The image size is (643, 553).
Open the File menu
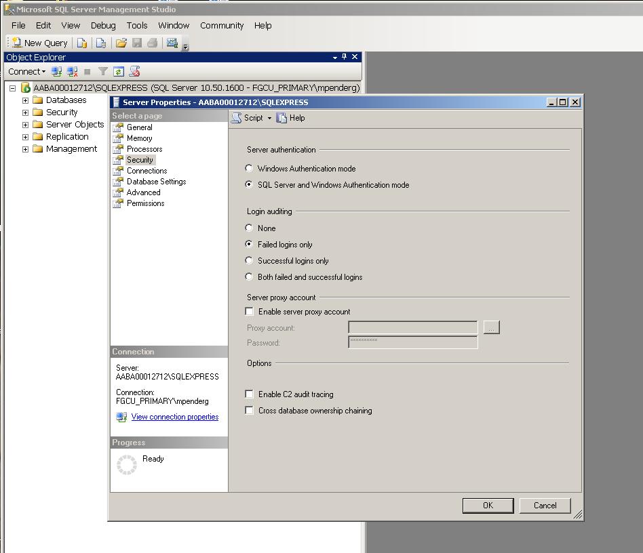point(18,25)
